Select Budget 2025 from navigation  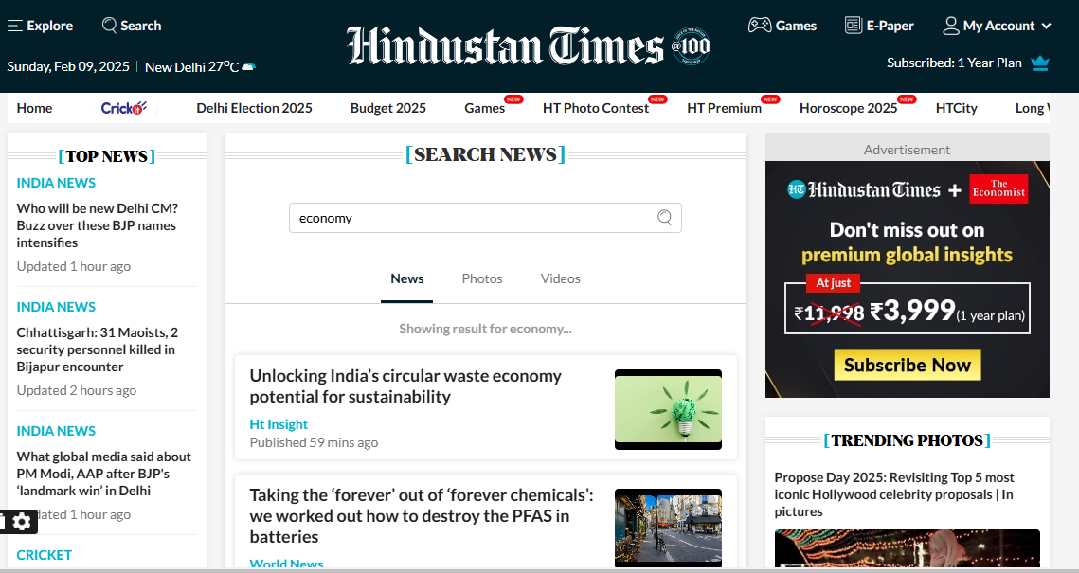387,108
